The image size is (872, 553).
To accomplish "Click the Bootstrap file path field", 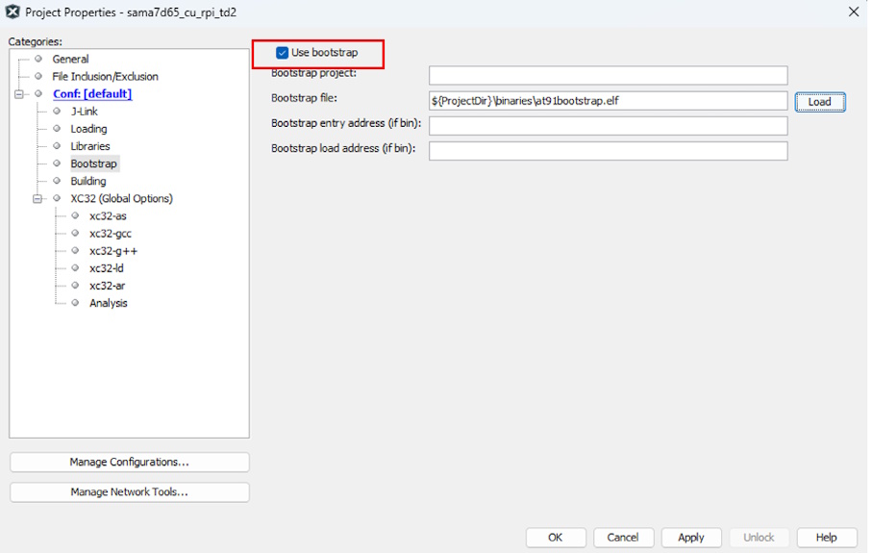I will point(608,101).
